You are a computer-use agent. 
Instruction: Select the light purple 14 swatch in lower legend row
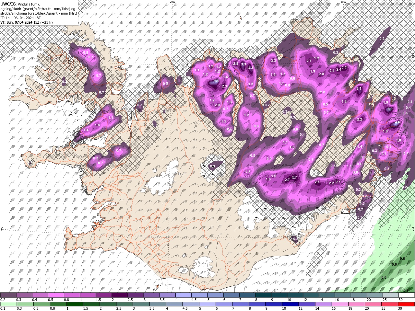point(323,304)
